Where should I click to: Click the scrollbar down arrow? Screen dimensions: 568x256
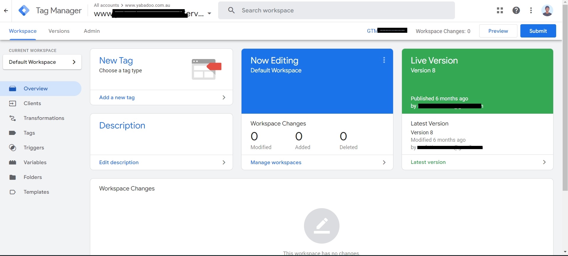(x=565, y=252)
